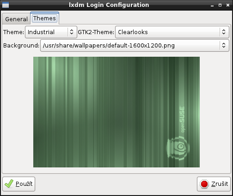The height and width of the screenshot is (196, 233).
Task: Click the arrows on the GTK2-Theme combo box
Action: pos(224,32)
